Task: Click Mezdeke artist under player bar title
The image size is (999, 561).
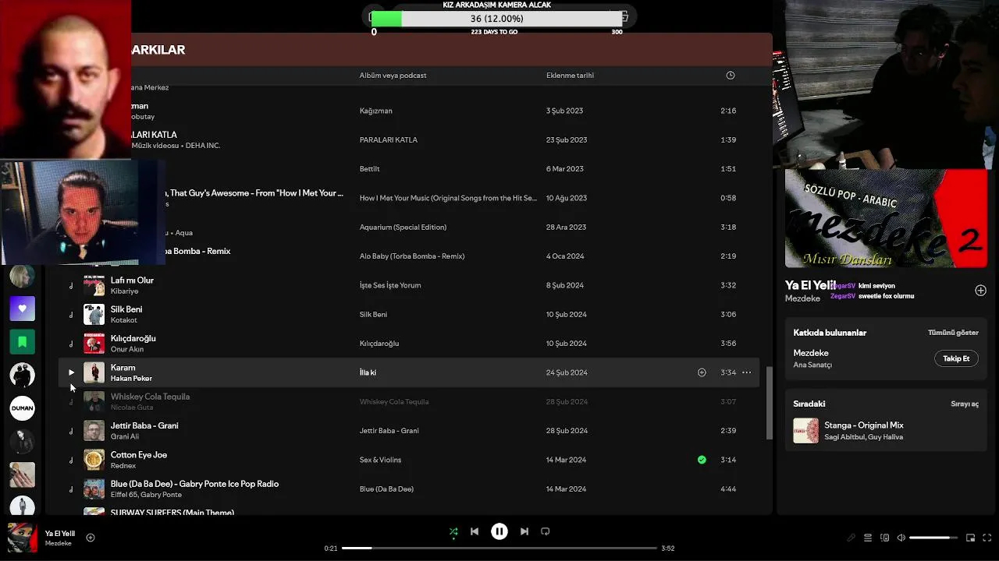Action: coord(58,543)
